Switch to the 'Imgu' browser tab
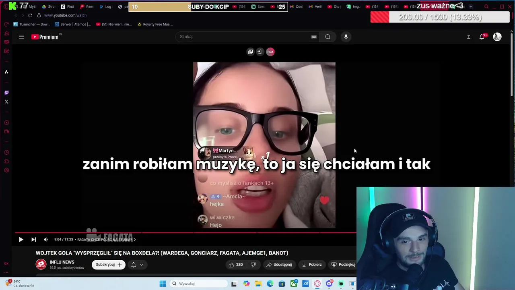 point(354,6)
